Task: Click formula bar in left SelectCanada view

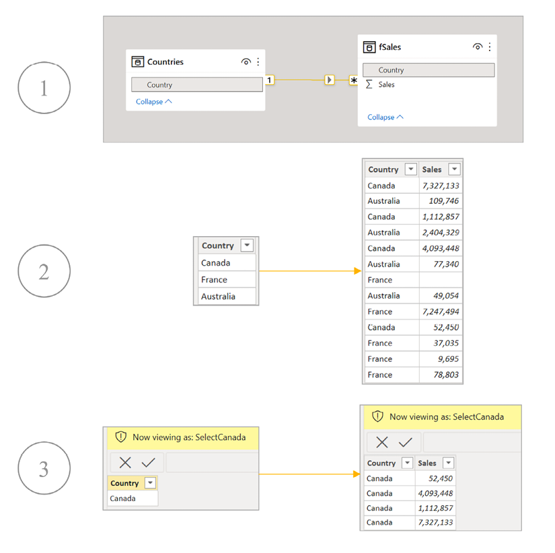Action: click(x=212, y=462)
